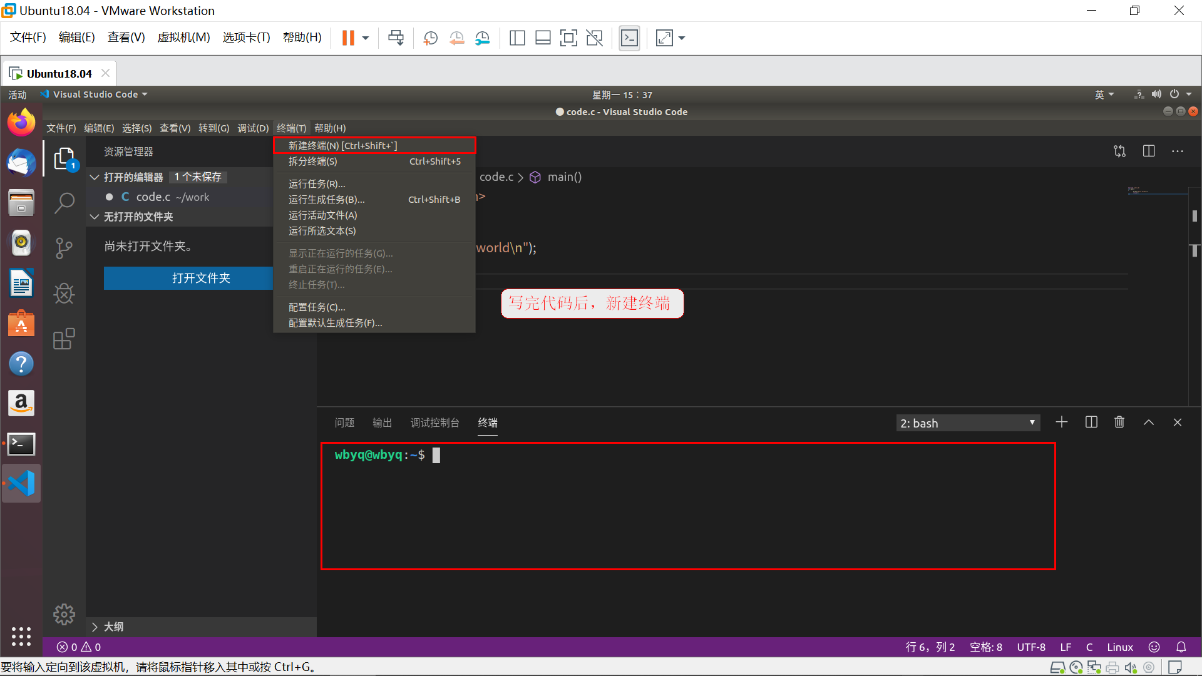This screenshot has width=1202, height=676.
Task: Toggle notifications bell in status bar
Action: pos(1181,647)
